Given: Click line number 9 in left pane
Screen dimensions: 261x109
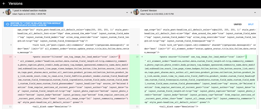Looking at the screenshot, I should pyautogui.click(x=10, y=45).
